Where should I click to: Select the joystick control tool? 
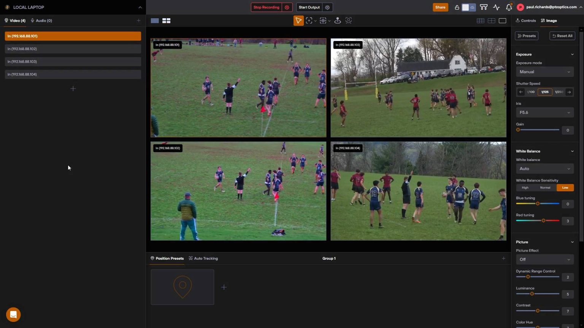coord(337,20)
